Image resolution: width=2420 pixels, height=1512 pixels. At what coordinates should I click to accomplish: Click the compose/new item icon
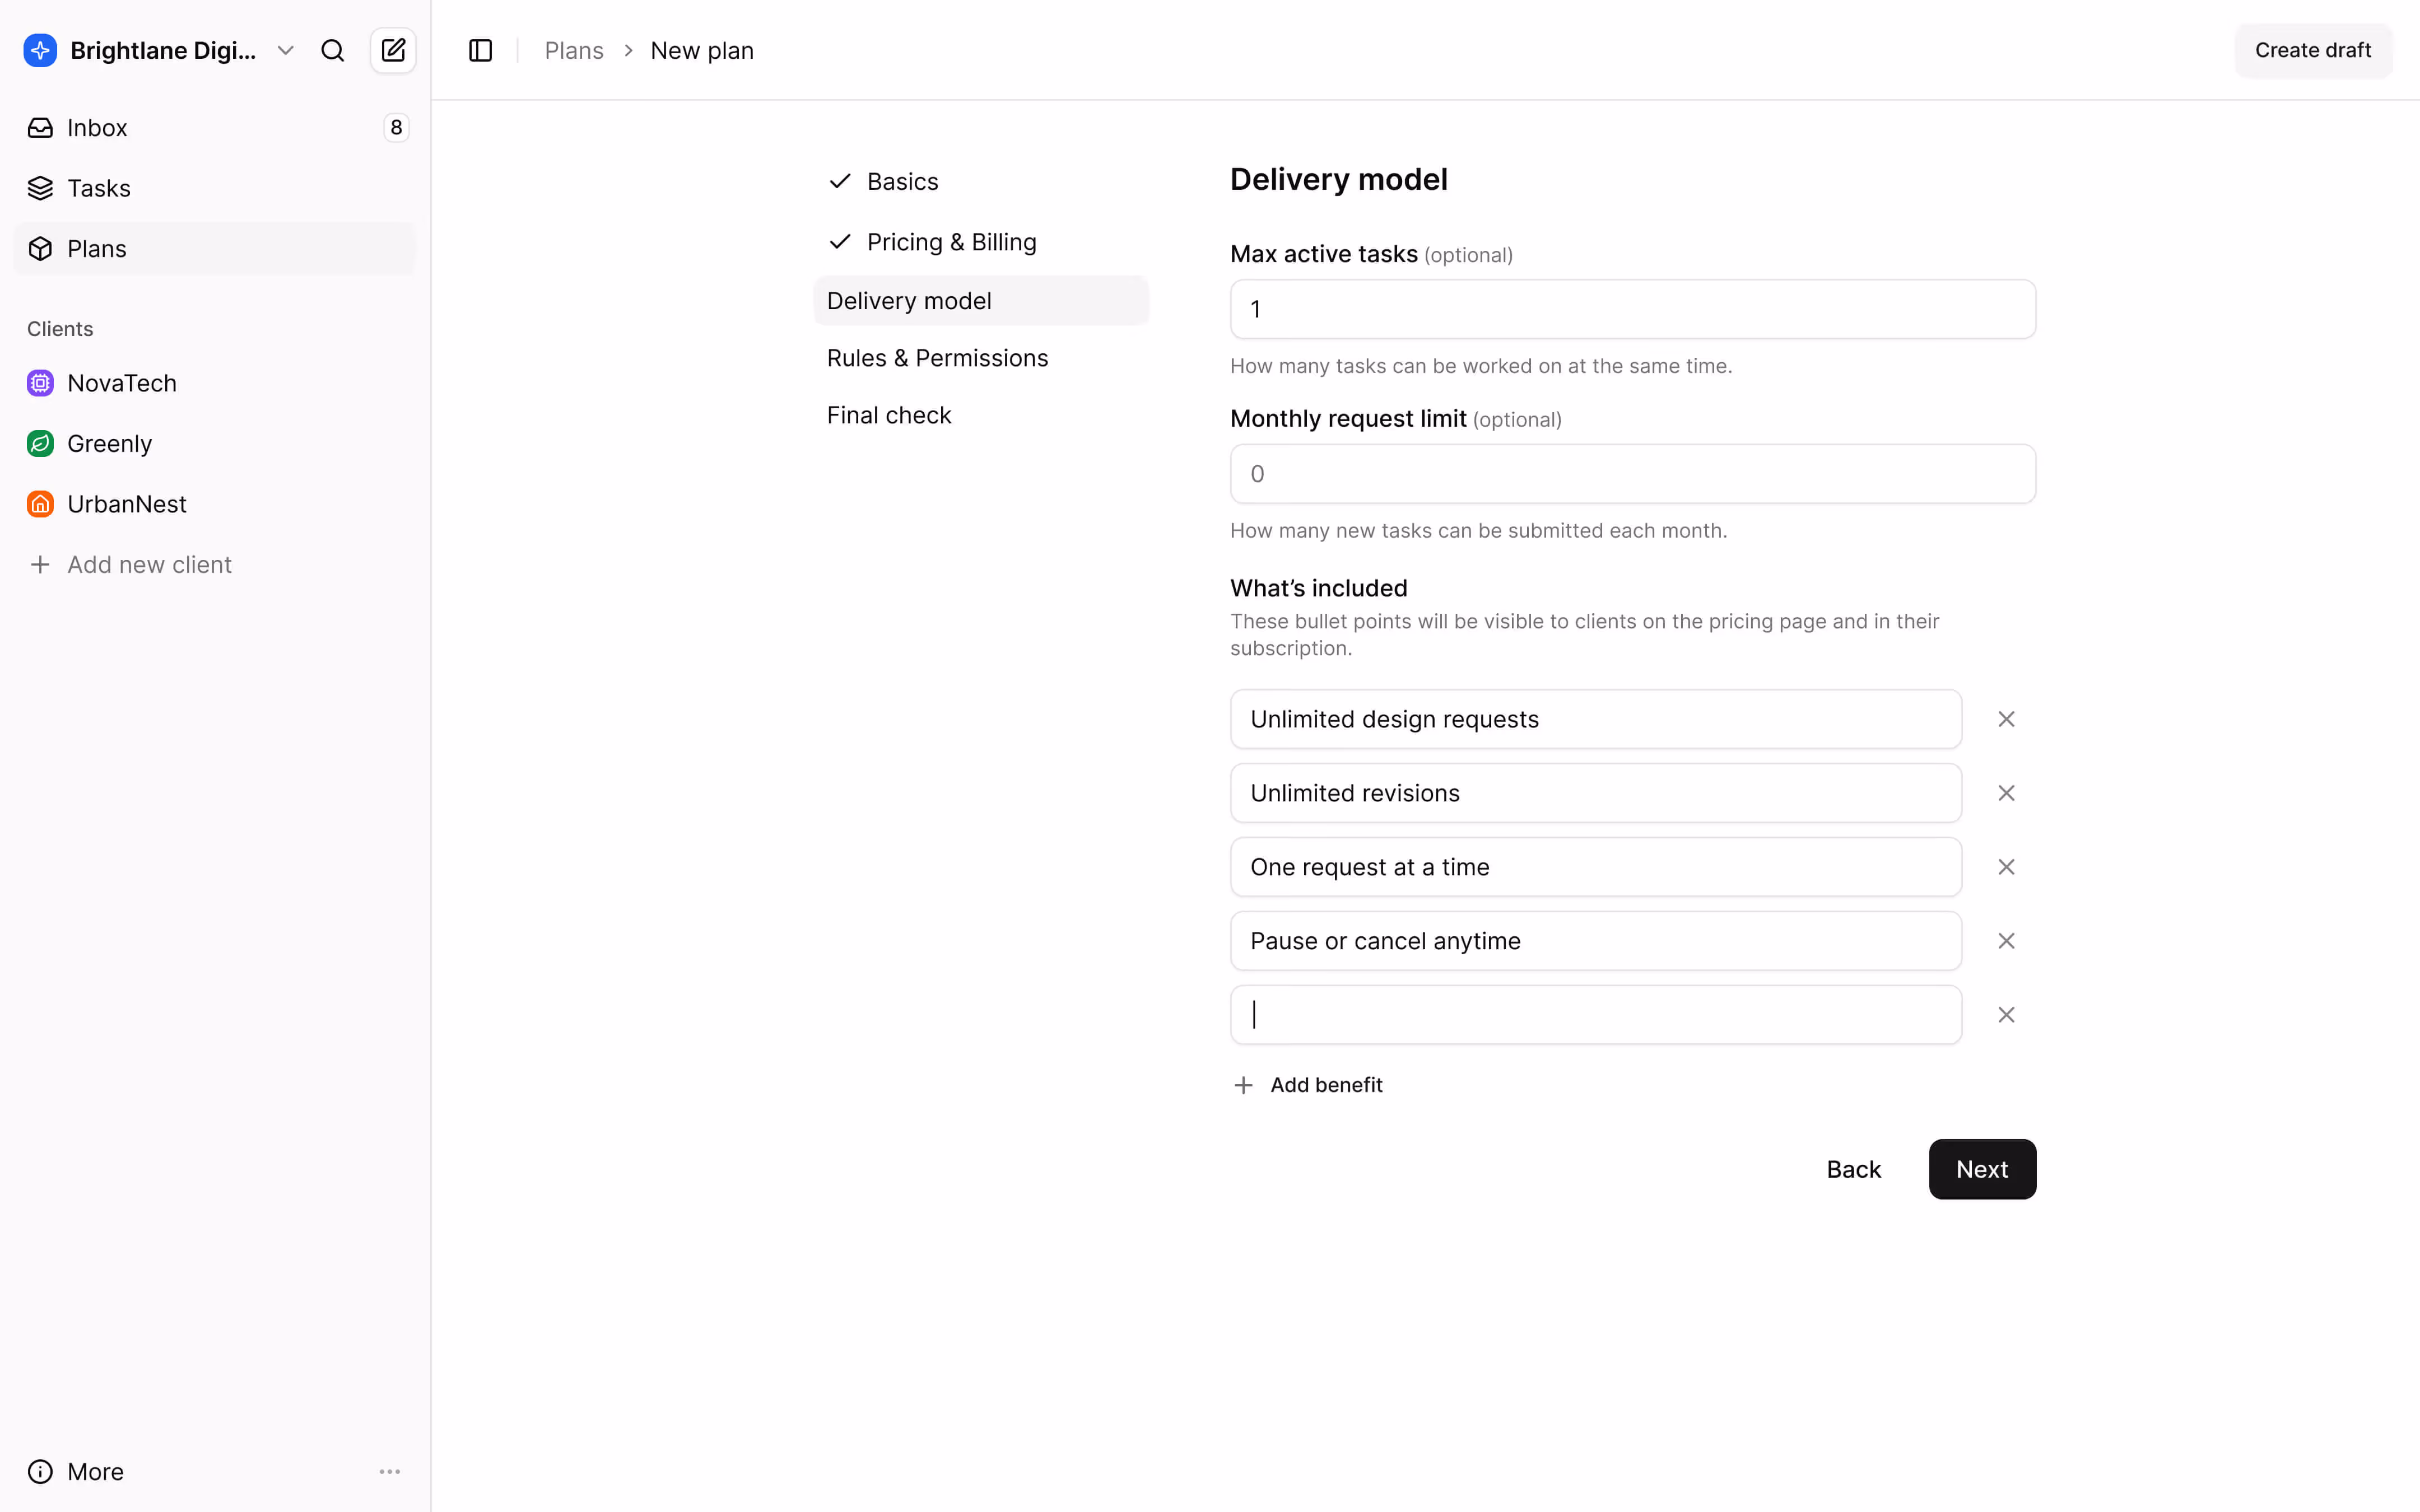[x=393, y=50]
